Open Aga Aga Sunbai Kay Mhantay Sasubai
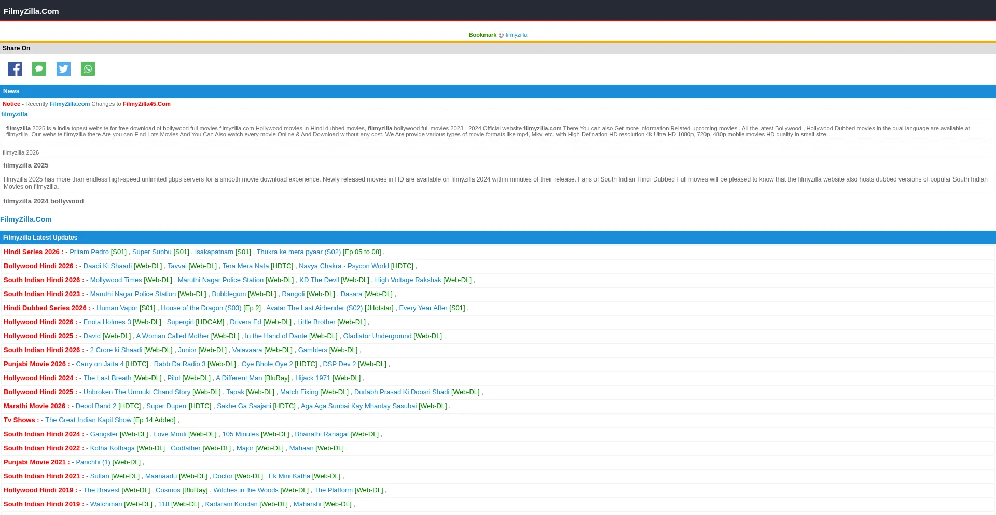This screenshot has height=515, width=996. click(359, 406)
